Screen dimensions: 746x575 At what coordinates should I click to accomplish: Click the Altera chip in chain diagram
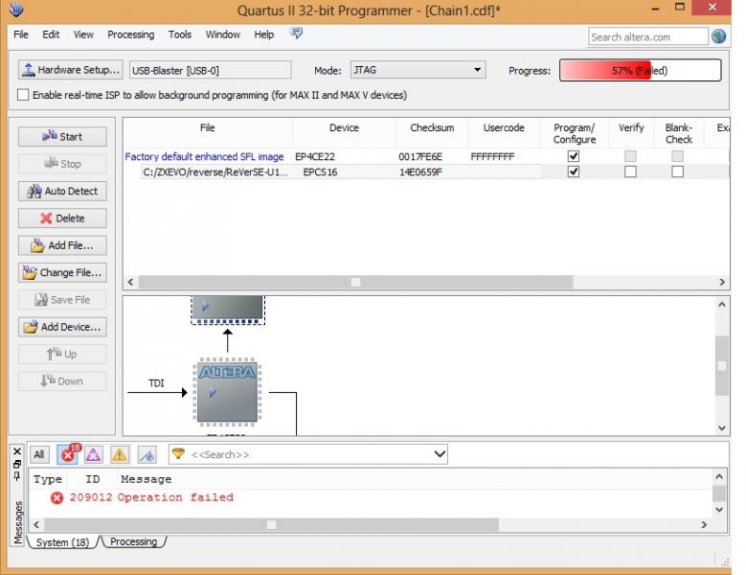click(x=227, y=392)
